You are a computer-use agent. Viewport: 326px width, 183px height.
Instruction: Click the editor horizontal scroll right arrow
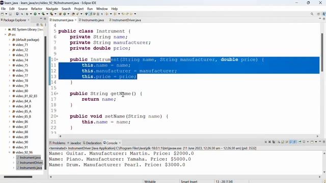(x=317, y=136)
